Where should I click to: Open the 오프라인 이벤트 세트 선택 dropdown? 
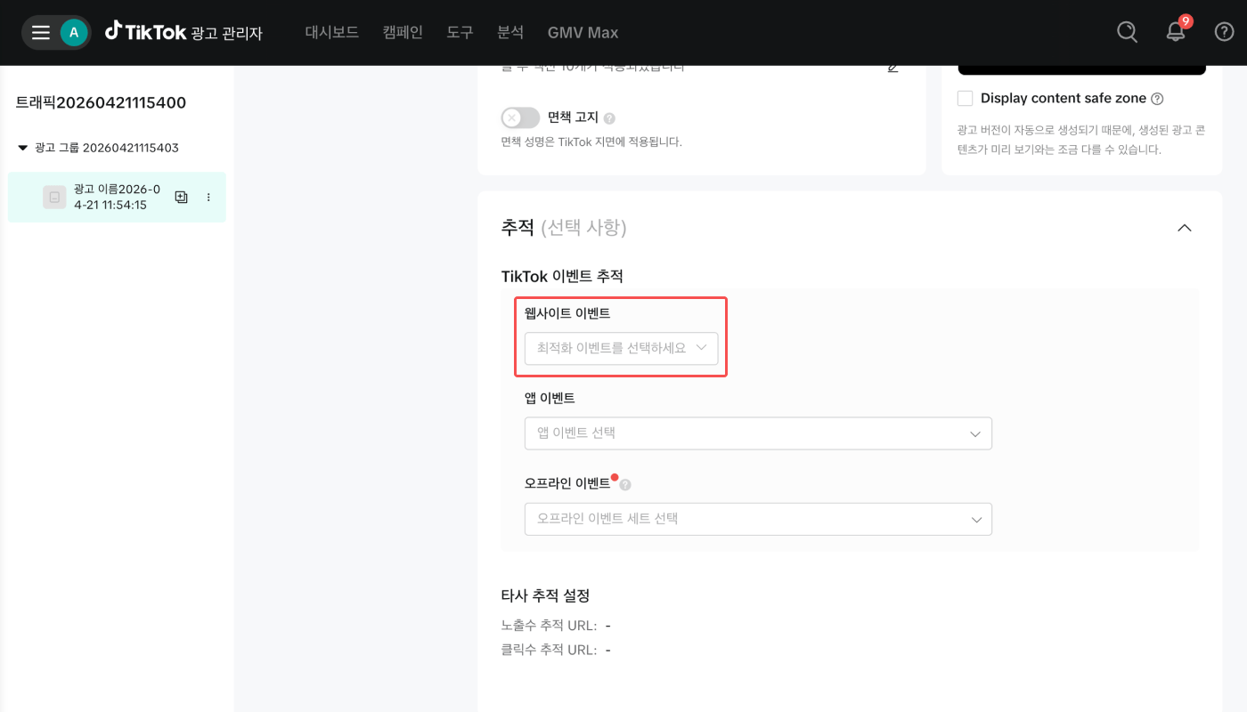tap(758, 519)
